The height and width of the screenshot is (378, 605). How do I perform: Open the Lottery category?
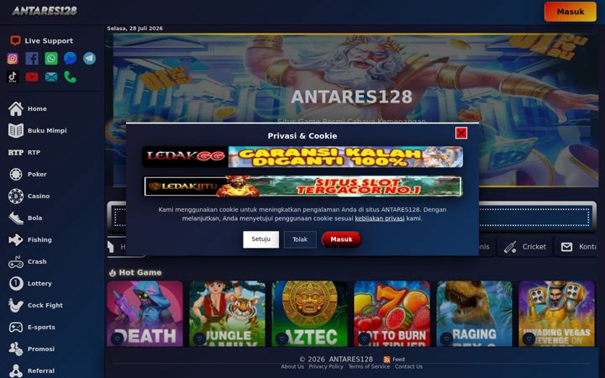pyautogui.click(x=30, y=284)
